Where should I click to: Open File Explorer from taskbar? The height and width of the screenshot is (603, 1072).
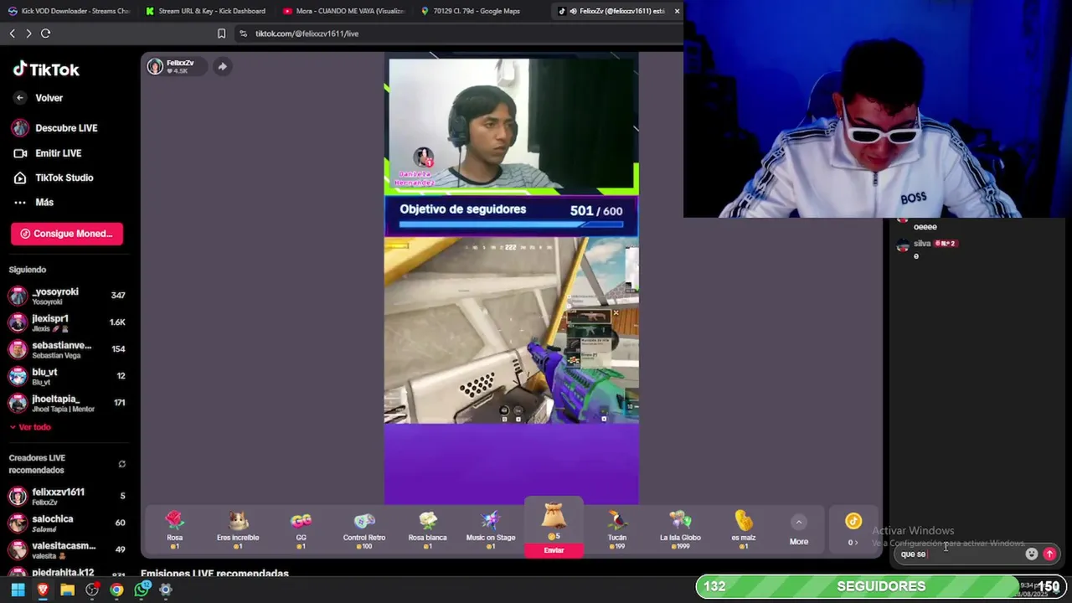click(x=67, y=590)
